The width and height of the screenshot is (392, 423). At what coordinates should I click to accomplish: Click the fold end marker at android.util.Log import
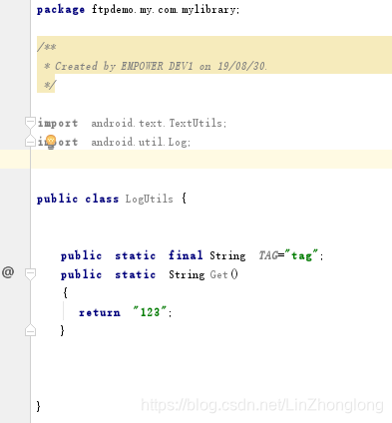point(30,141)
